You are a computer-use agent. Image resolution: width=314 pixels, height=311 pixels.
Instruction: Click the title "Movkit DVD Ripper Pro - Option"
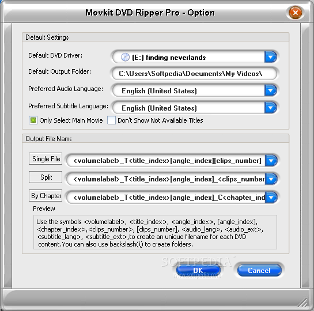tap(150, 13)
